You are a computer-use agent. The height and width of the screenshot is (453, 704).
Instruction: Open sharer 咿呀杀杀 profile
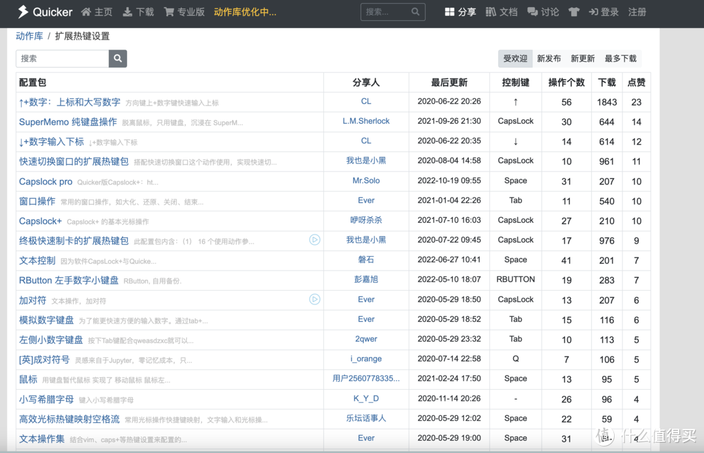click(x=366, y=220)
